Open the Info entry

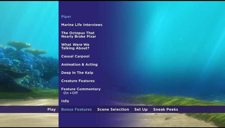tap(65, 101)
